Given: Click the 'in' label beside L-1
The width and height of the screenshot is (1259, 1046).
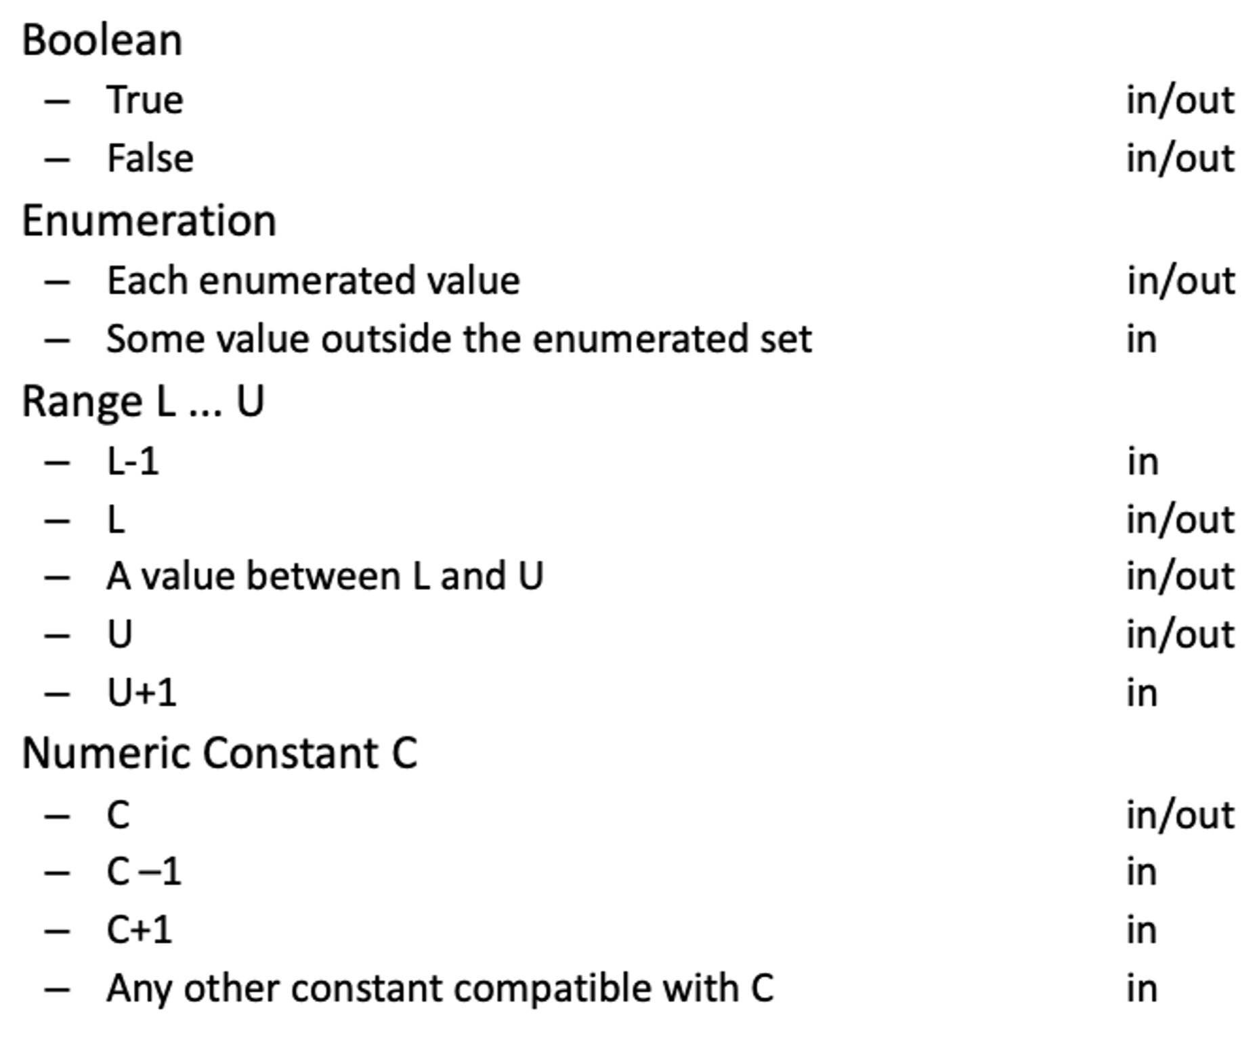Looking at the screenshot, I should coord(1143,462).
